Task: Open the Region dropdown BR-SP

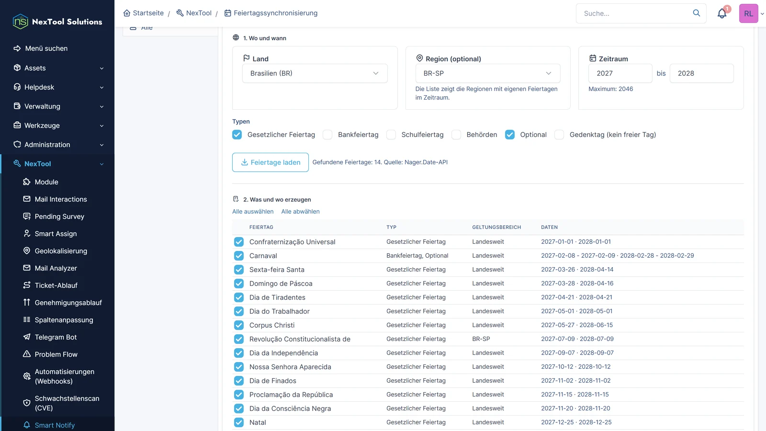Action: coord(488,73)
